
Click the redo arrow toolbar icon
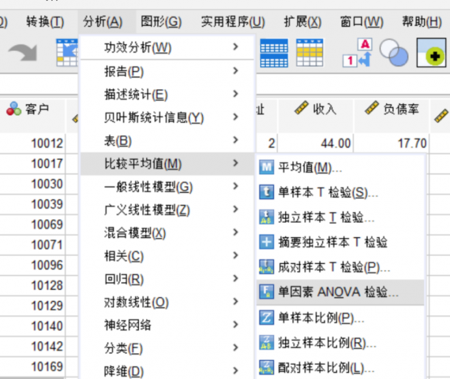[22, 54]
